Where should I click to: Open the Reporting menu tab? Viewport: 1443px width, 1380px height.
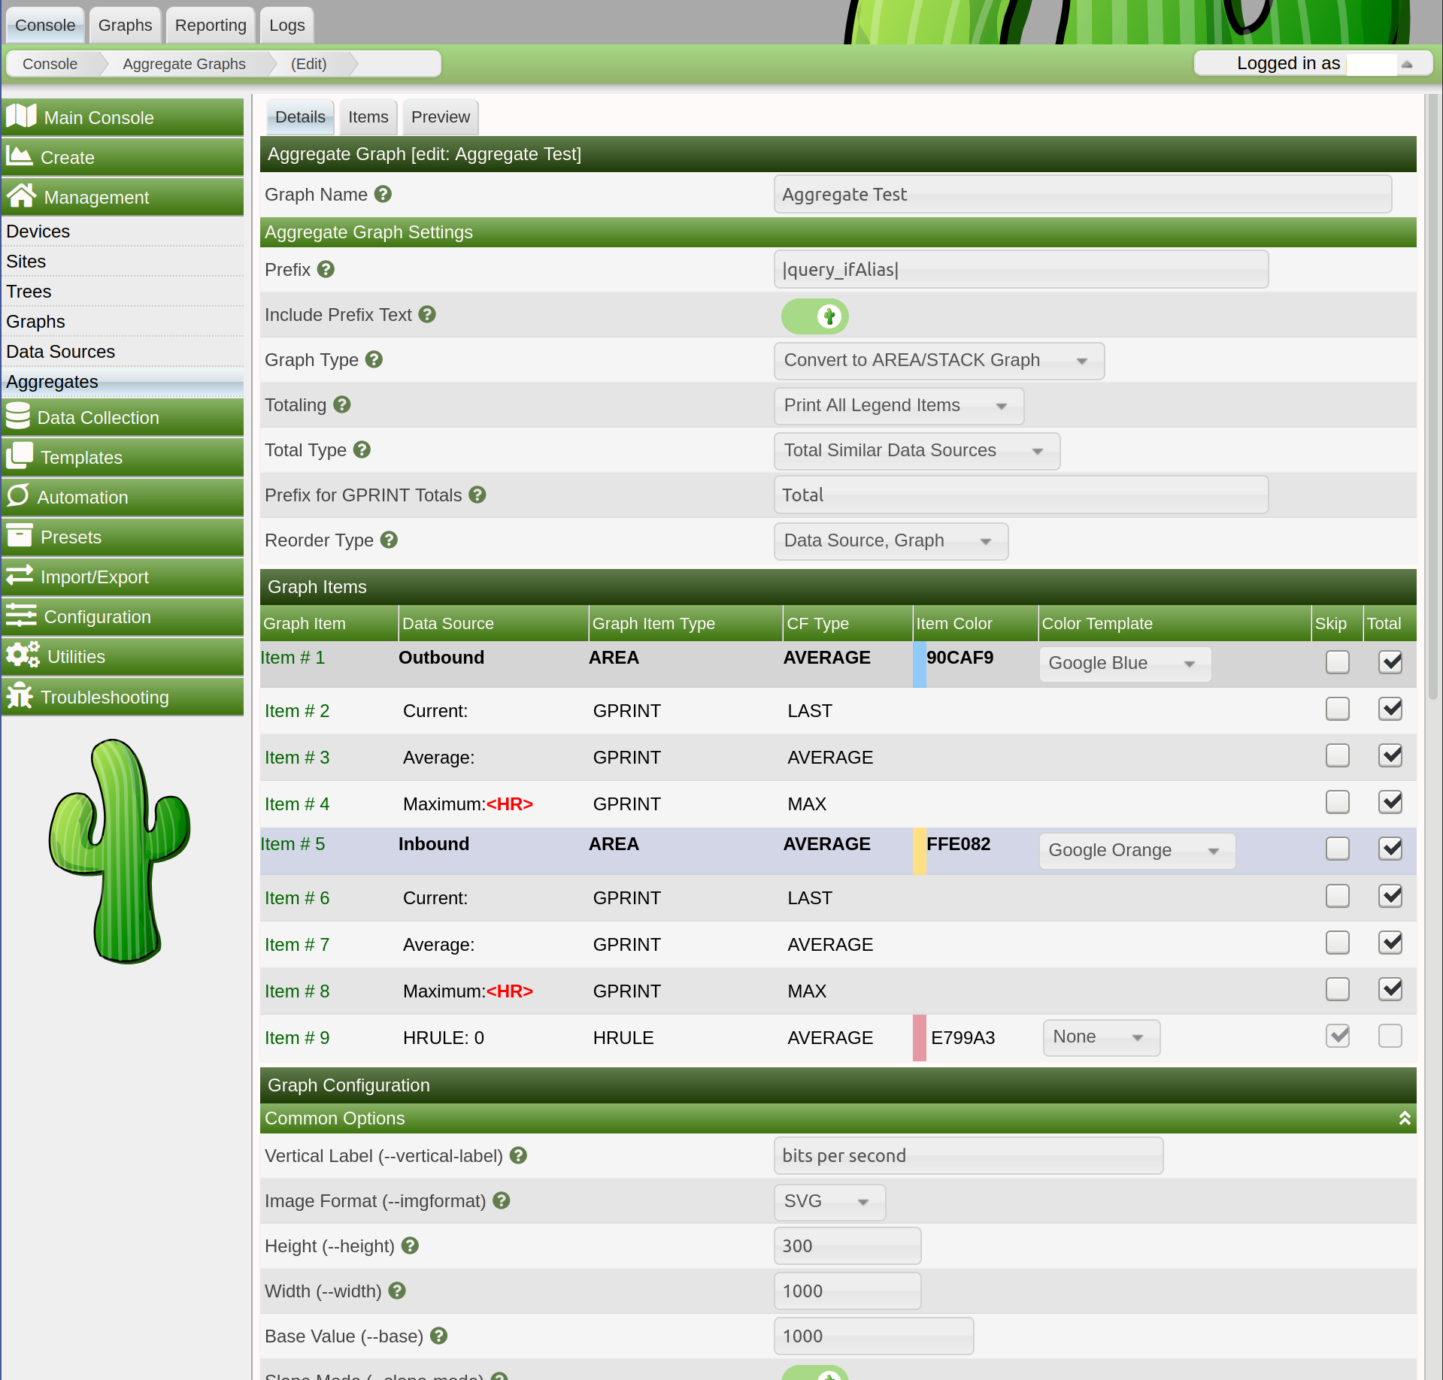tap(210, 25)
